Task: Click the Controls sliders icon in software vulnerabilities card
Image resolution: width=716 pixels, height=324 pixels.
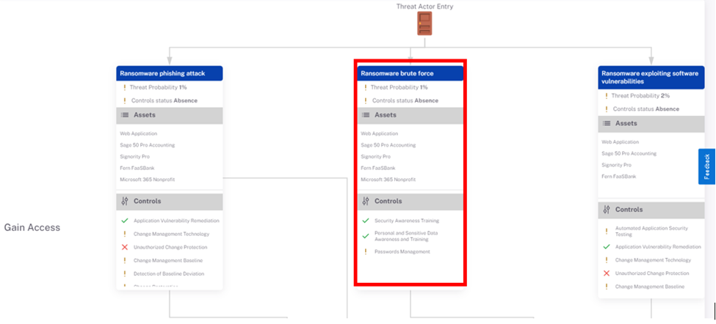Action: point(607,210)
